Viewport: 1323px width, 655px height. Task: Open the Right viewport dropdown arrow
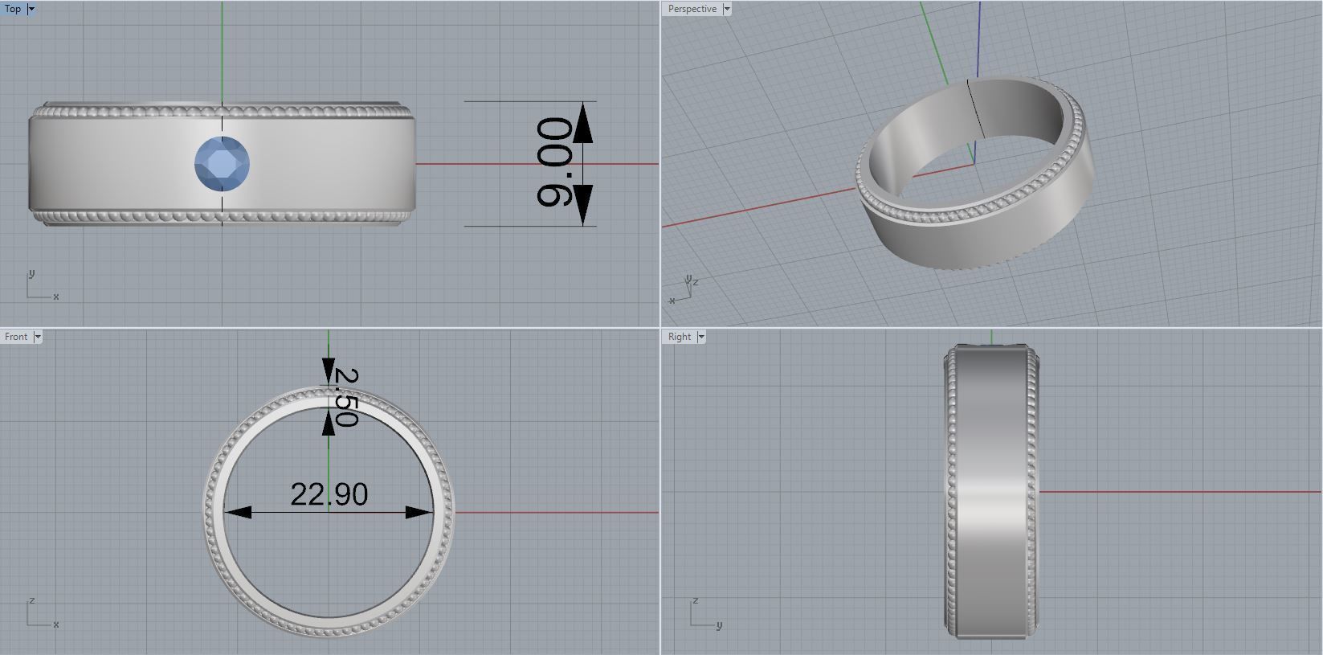pos(701,337)
